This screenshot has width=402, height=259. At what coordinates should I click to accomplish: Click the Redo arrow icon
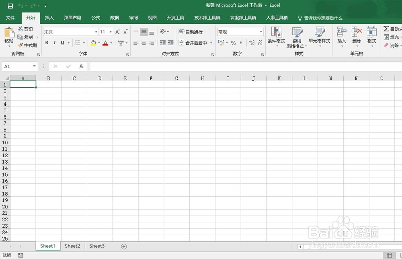tap(33, 6)
